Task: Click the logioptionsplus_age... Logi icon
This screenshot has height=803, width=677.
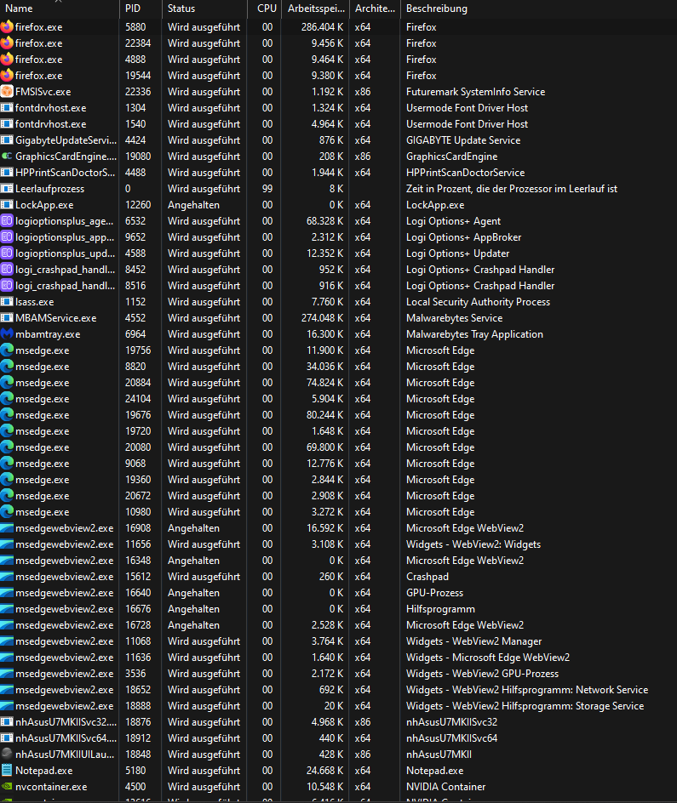Action: point(7,220)
